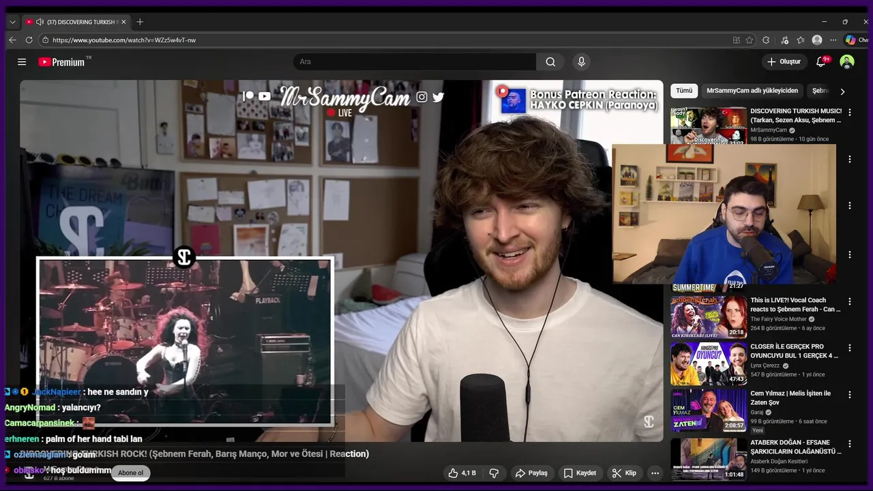The width and height of the screenshot is (873, 491).
Task: Mute the tab via speaker icon
Action: click(x=40, y=22)
